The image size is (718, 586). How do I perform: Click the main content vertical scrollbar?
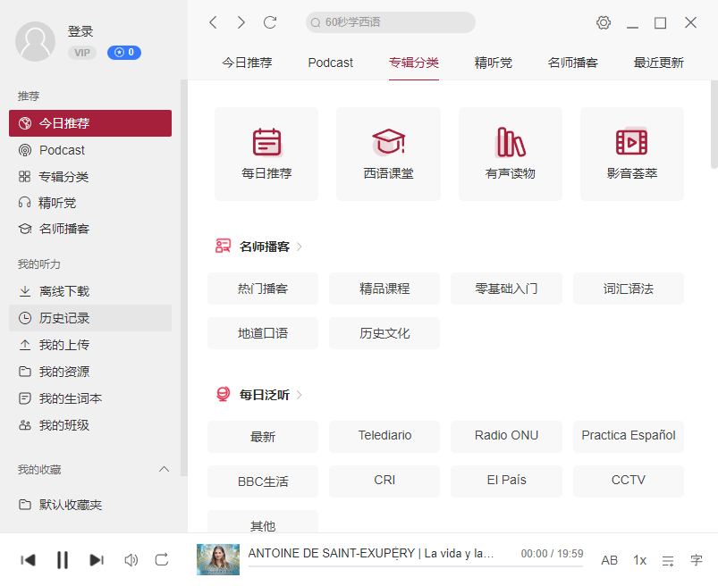[714, 124]
